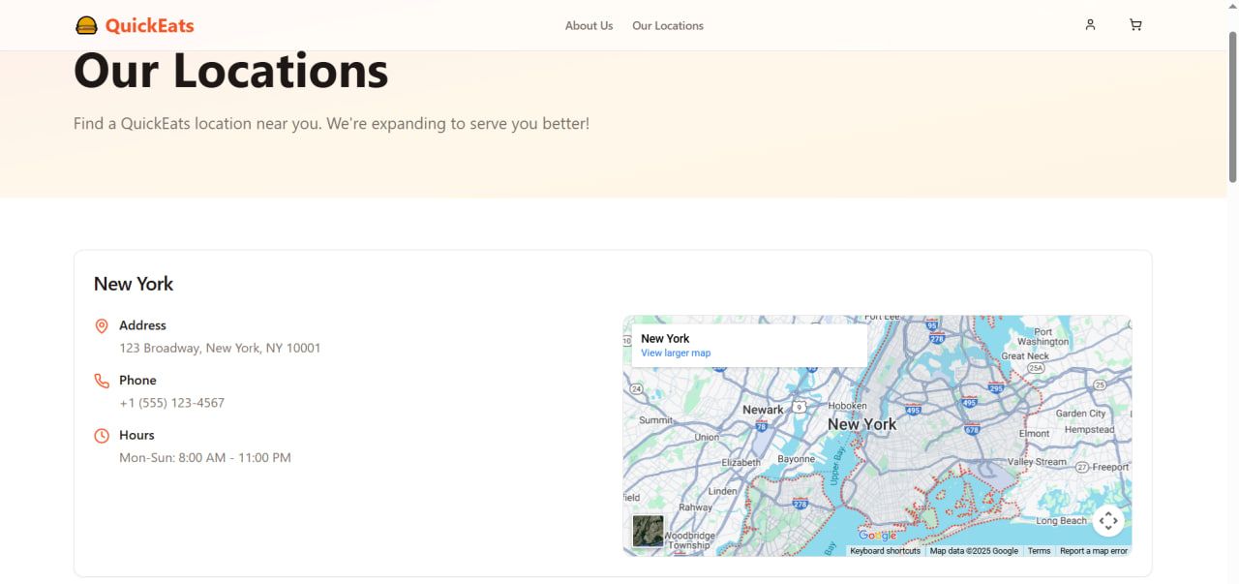Click the Google logo on map
The height and width of the screenshot is (584, 1239).
click(x=877, y=536)
